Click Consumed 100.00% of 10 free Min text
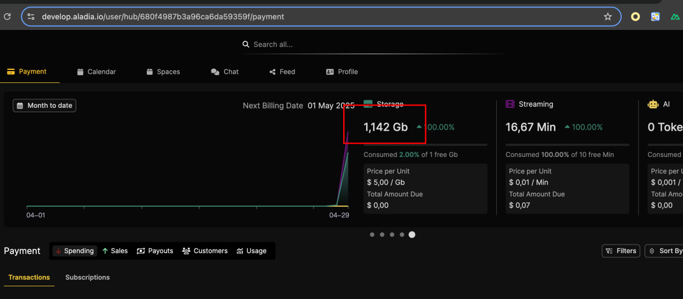683x299 pixels. [x=560, y=155]
